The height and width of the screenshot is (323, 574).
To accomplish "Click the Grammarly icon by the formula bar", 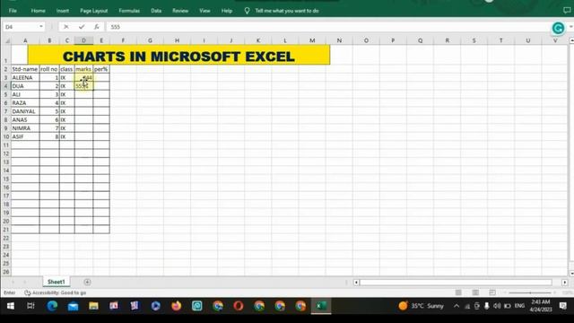I will (x=558, y=28).
